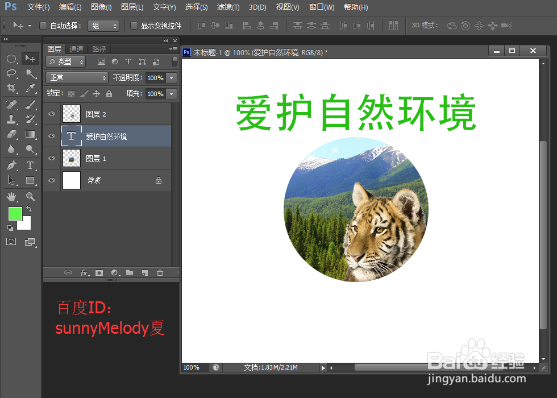Select the Elliptical Marquee tool
This screenshot has width=557, height=398.
[11, 59]
